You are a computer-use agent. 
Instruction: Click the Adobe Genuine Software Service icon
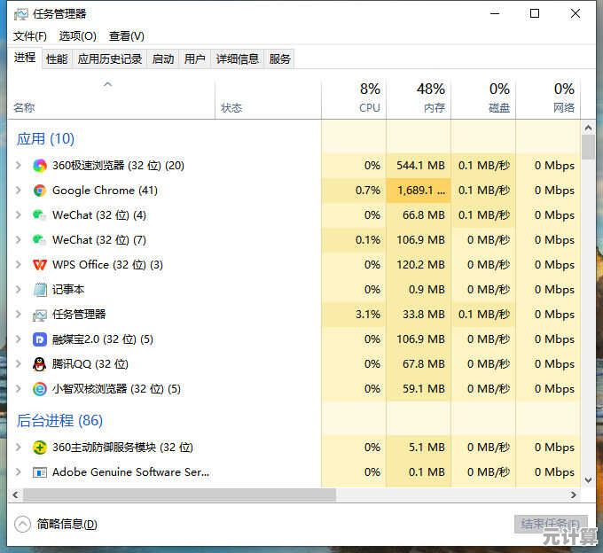pos(40,472)
